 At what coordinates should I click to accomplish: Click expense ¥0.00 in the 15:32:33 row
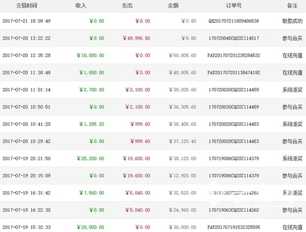click(x=143, y=227)
